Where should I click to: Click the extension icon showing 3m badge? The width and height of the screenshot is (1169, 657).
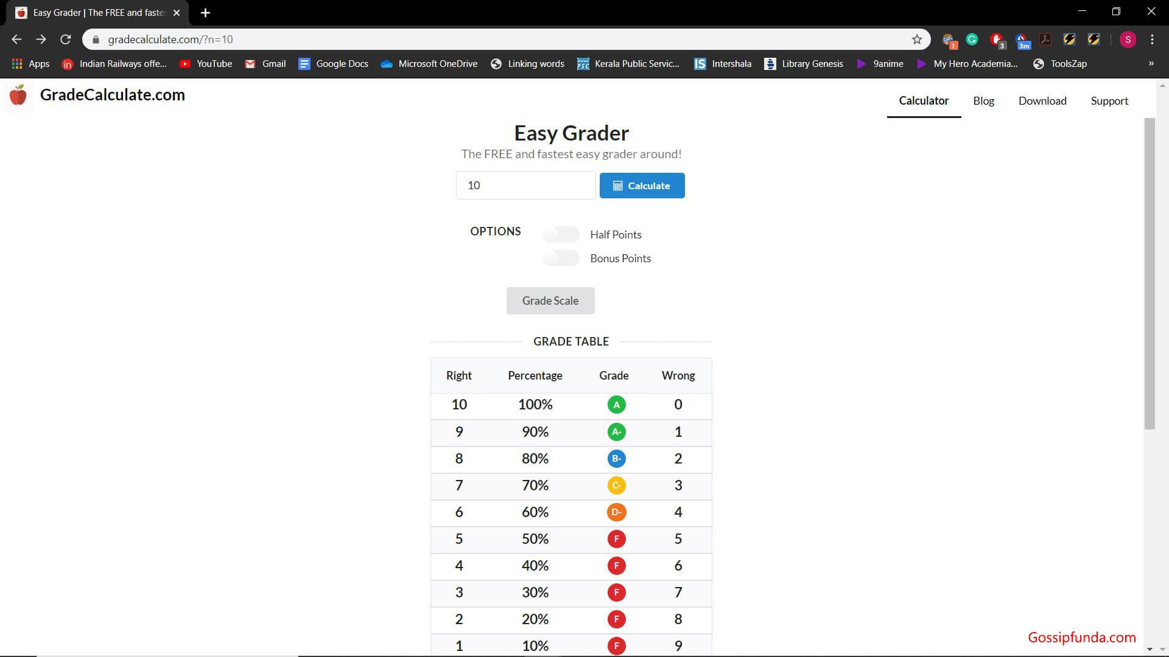coord(1023,40)
